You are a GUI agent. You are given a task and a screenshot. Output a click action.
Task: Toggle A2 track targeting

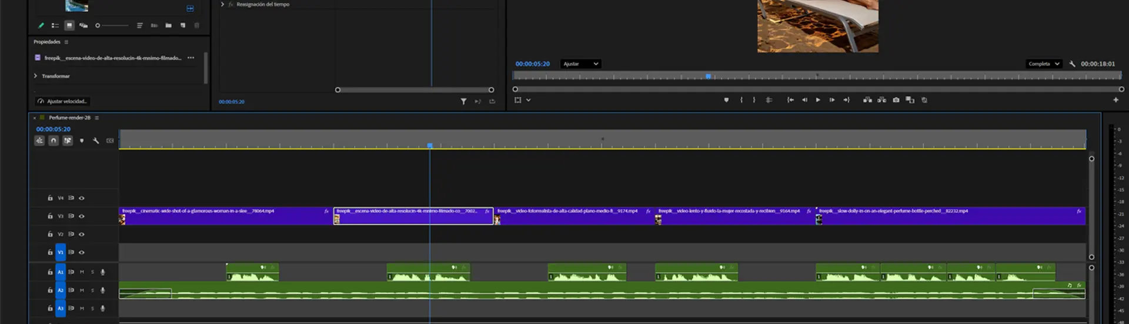pyautogui.click(x=61, y=290)
